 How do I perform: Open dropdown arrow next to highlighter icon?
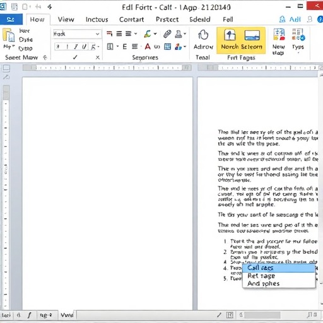[x=155, y=33]
